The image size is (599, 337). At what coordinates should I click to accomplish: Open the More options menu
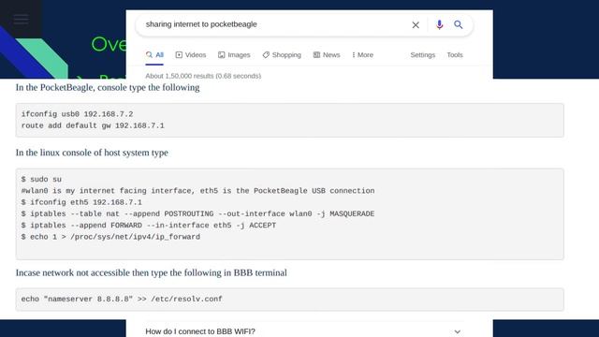(362, 55)
